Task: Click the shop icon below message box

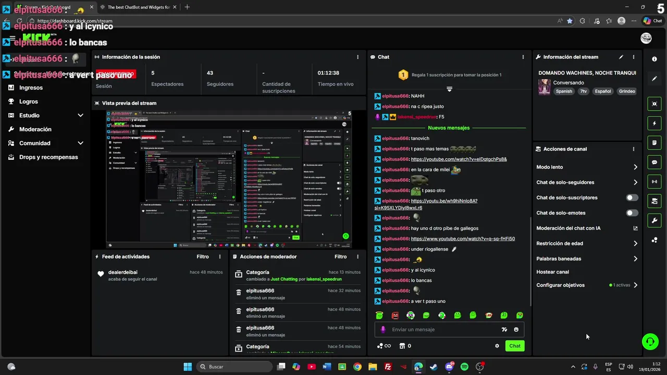Action: (x=402, y=346)
